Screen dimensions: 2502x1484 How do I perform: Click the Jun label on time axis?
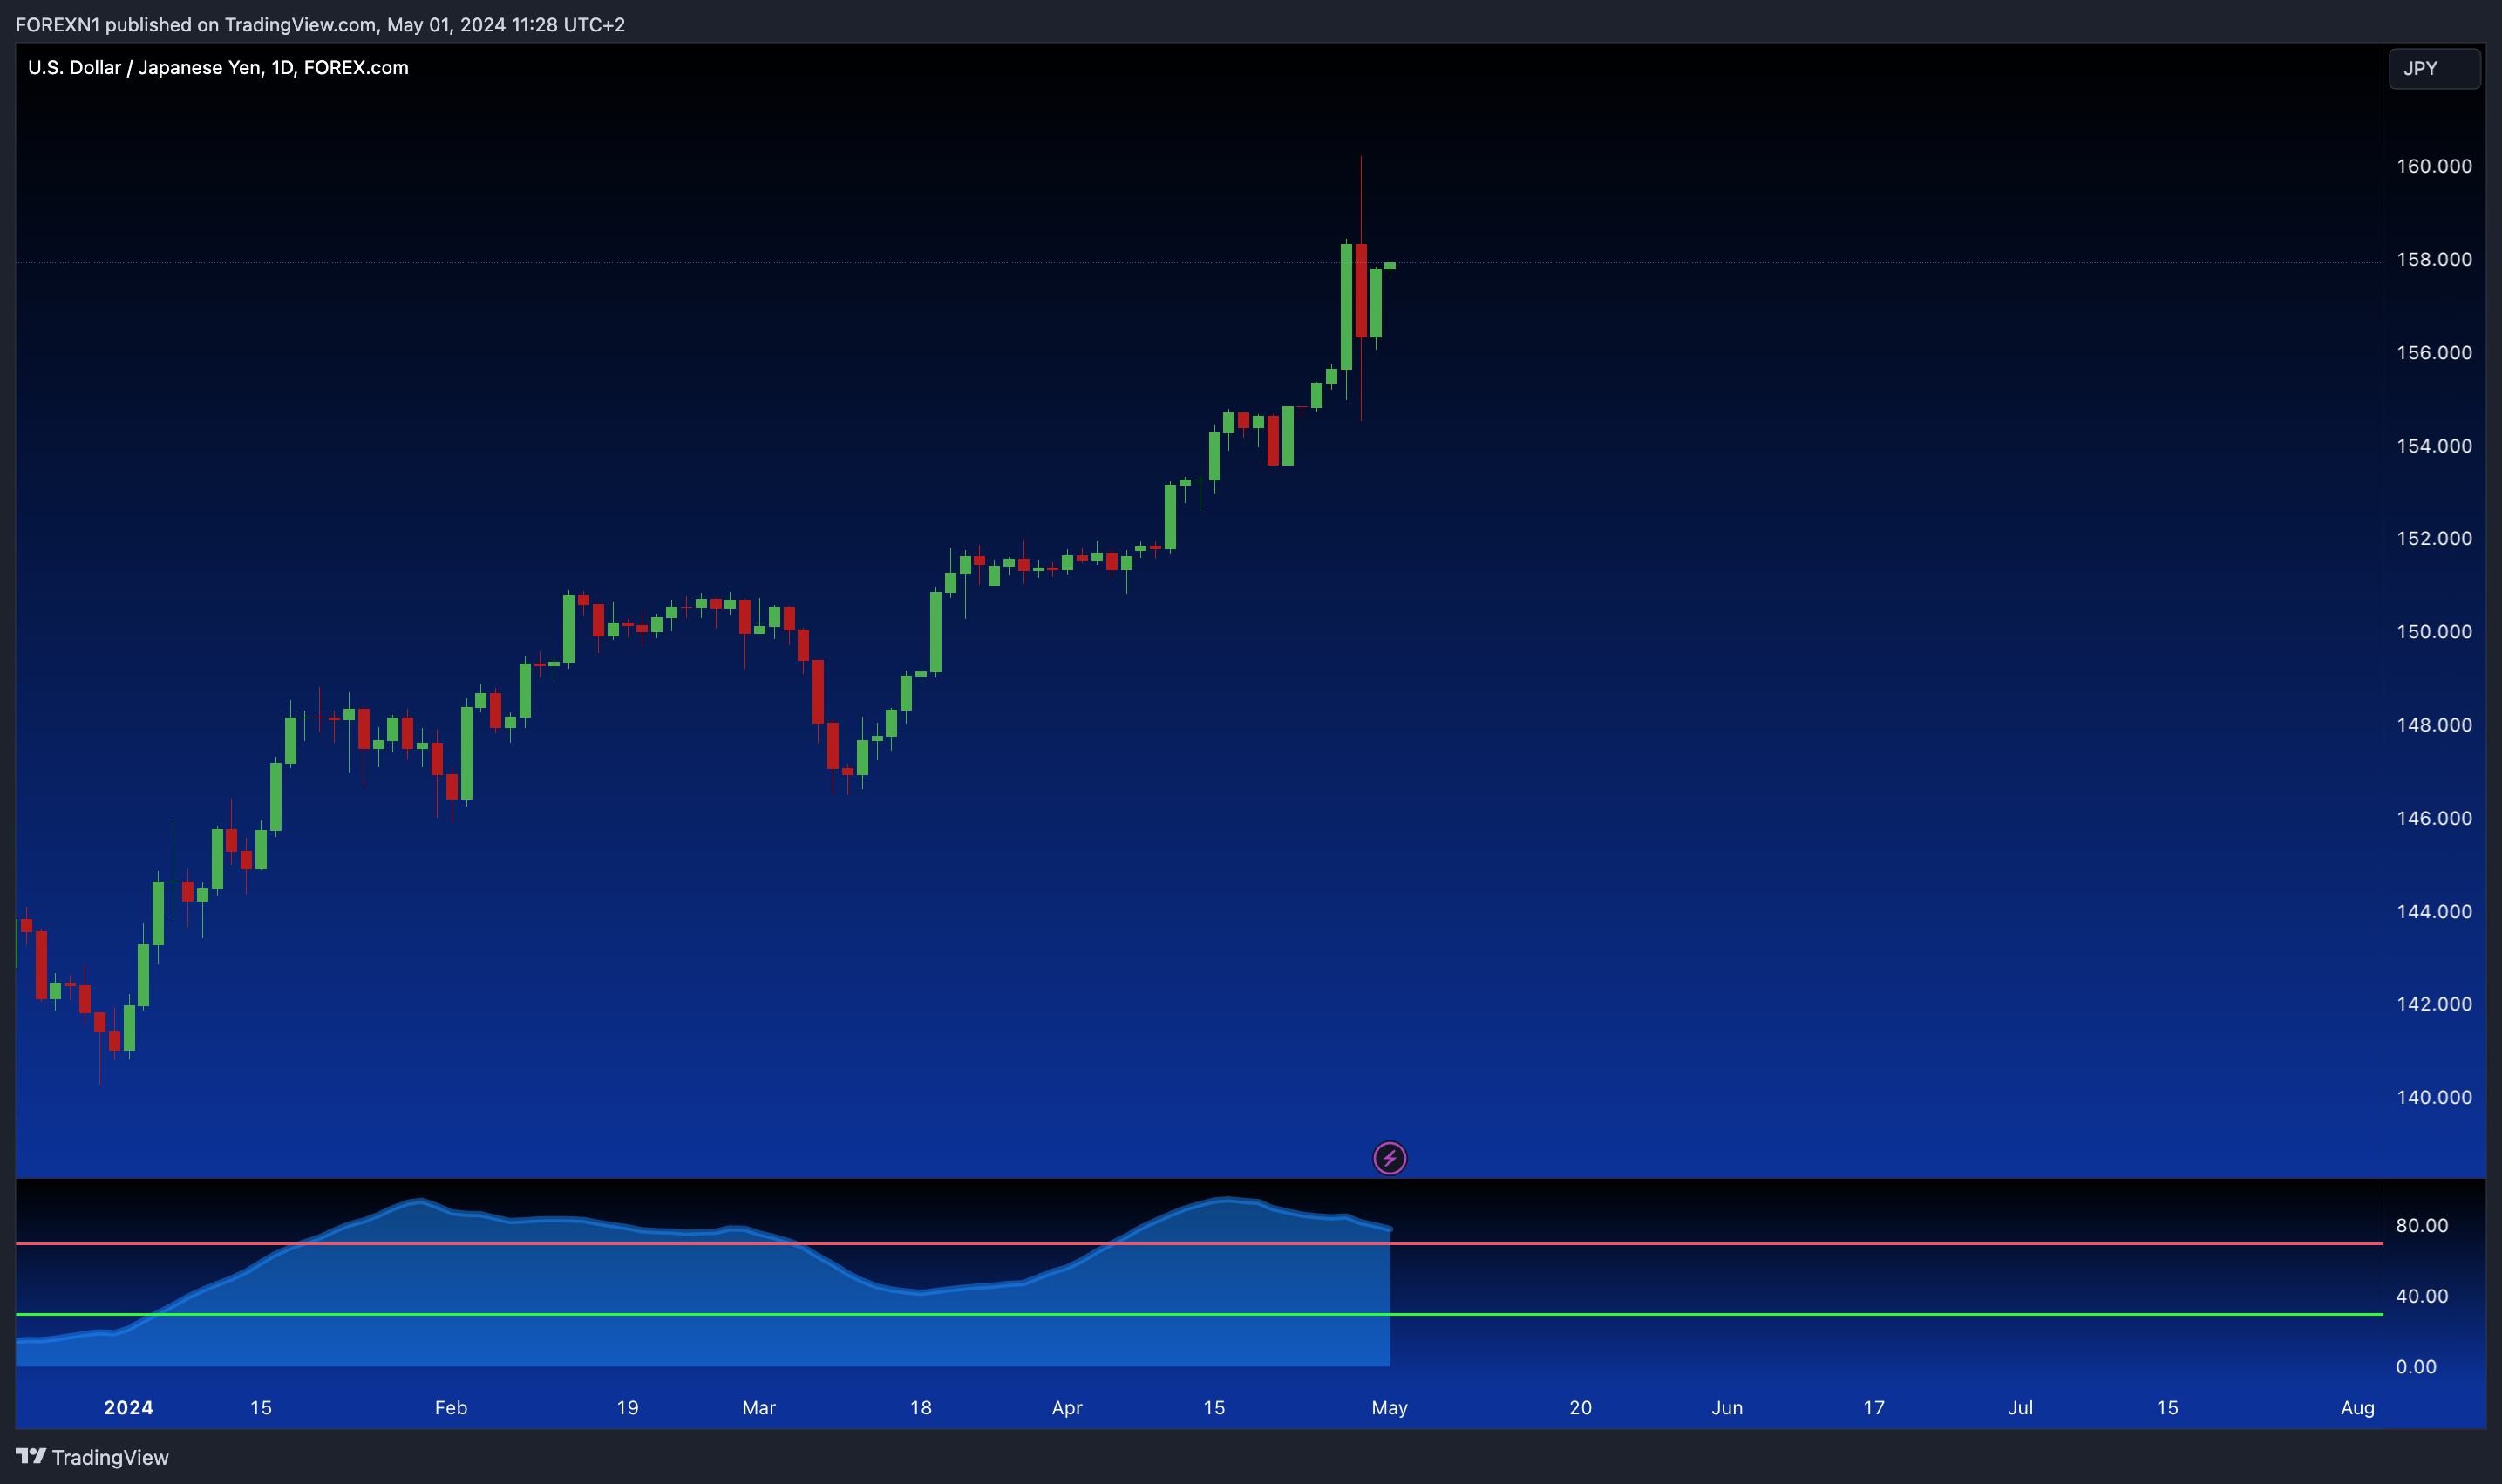point(1726,1407)
